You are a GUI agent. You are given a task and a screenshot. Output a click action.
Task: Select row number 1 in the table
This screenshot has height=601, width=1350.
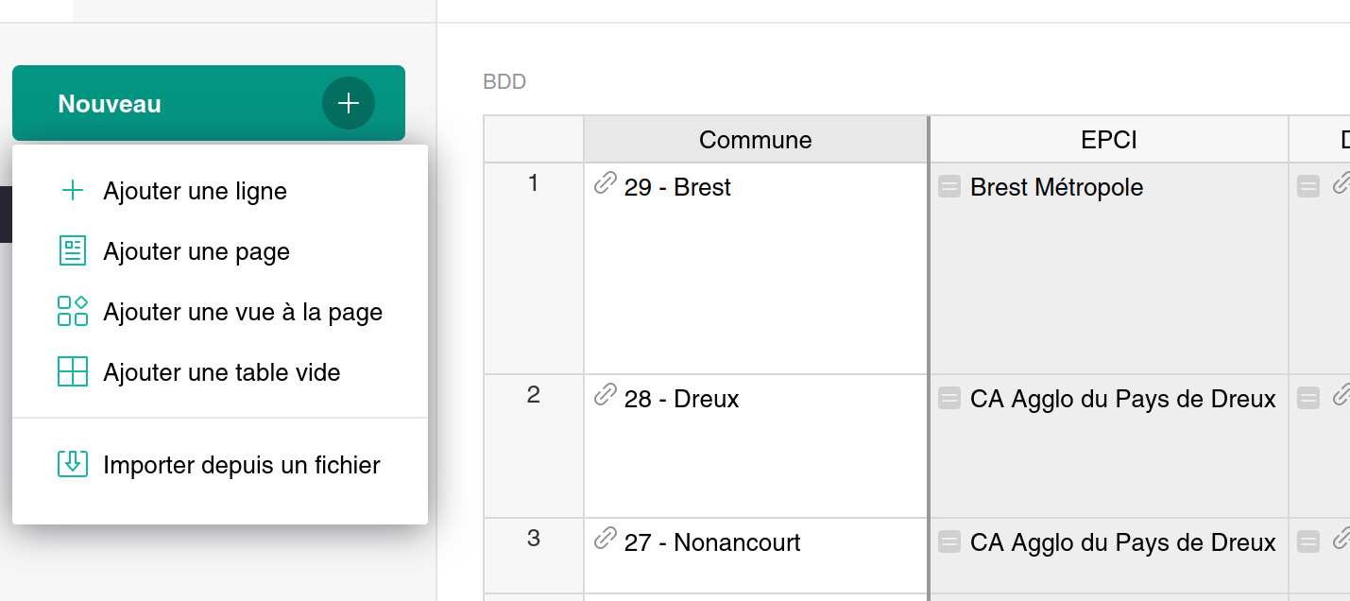(x=534, y=183)
